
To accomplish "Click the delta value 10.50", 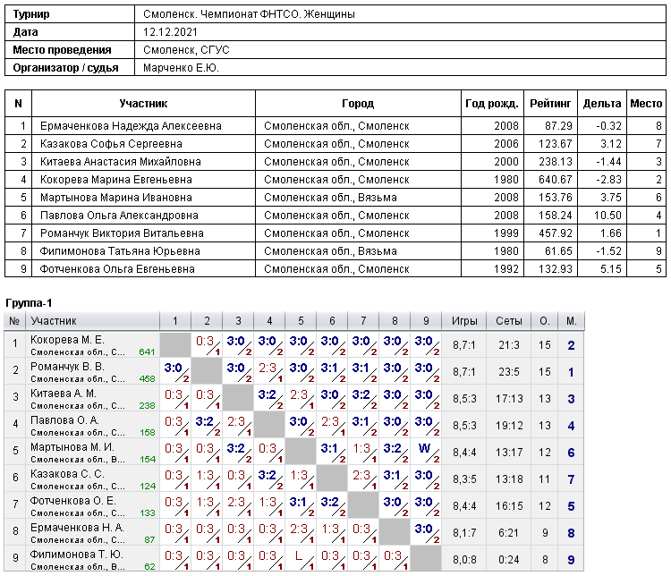I will pos(607,216).
